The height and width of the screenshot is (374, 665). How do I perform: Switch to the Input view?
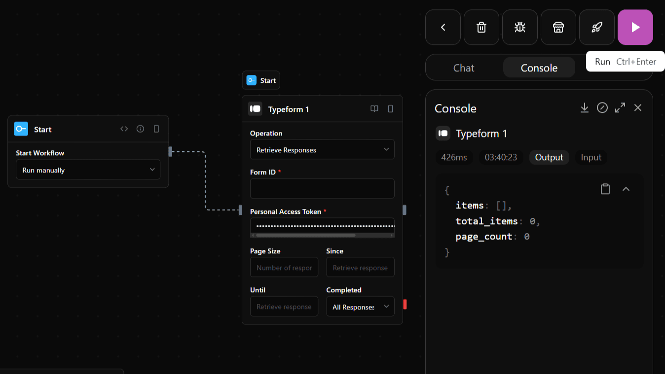[x=591, y=157]
